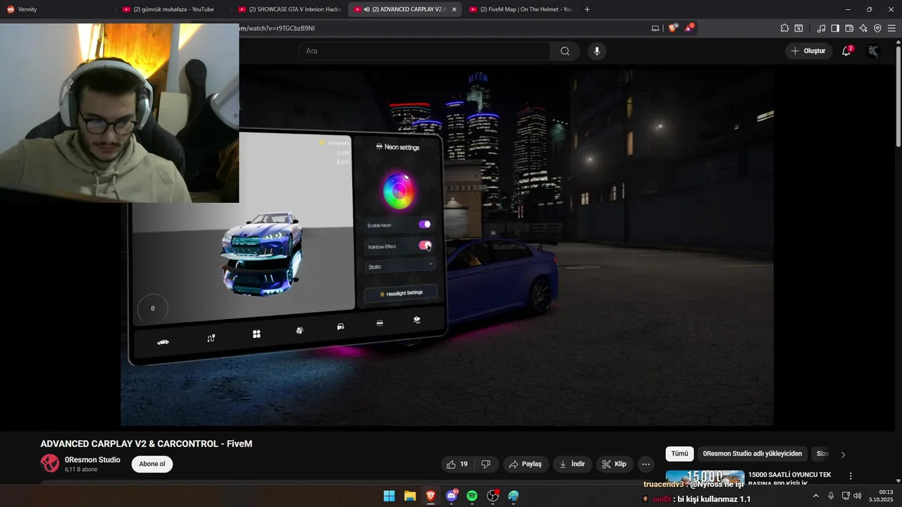
Task: Open Discord from the taskbar
Action: click(452, 496)
